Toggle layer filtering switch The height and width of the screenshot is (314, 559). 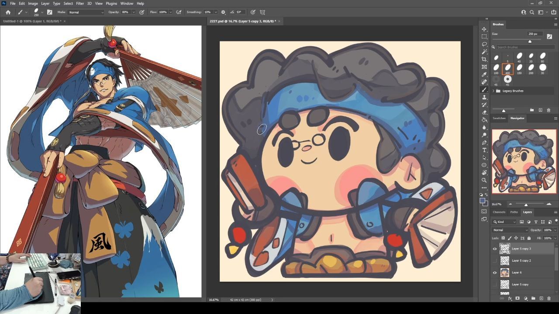tap(556, 221)
